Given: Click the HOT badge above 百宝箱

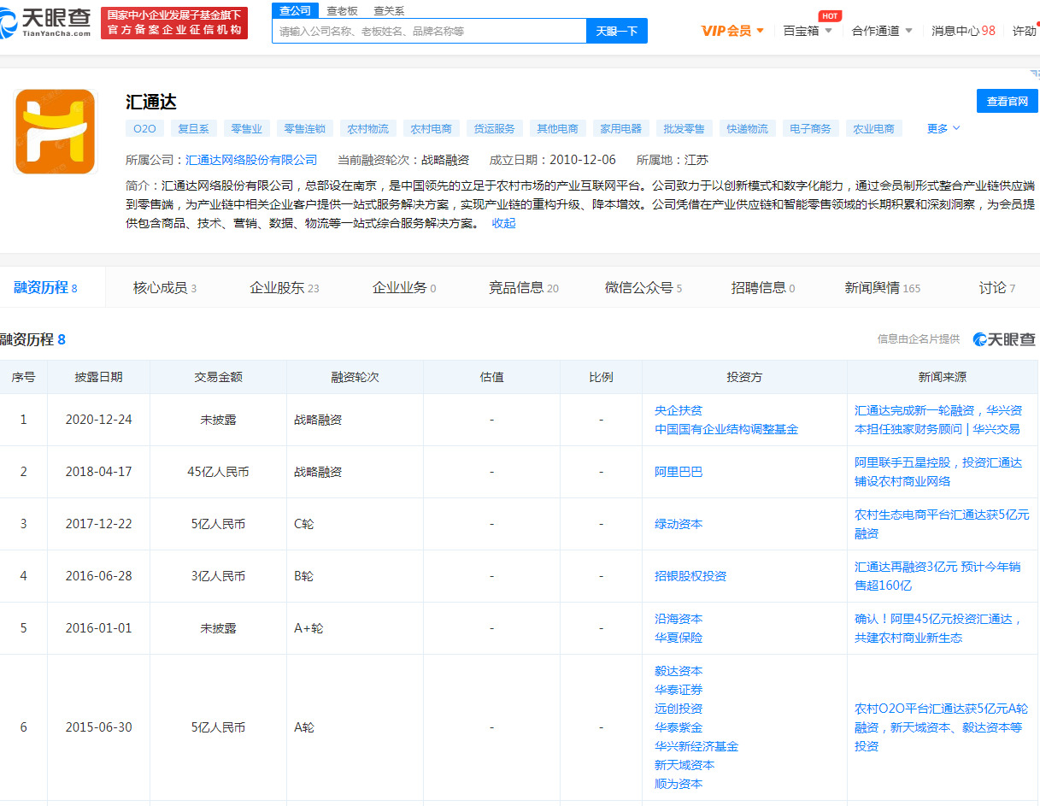Looking at the screenshot, I should [830, 16].
